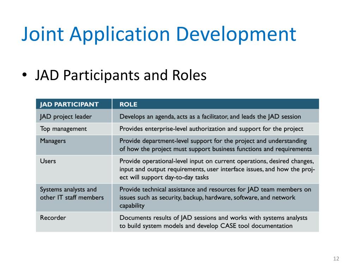
Task: Select the 'JAD Participants and Roles' bullet text
Action: tap(121, 75)
